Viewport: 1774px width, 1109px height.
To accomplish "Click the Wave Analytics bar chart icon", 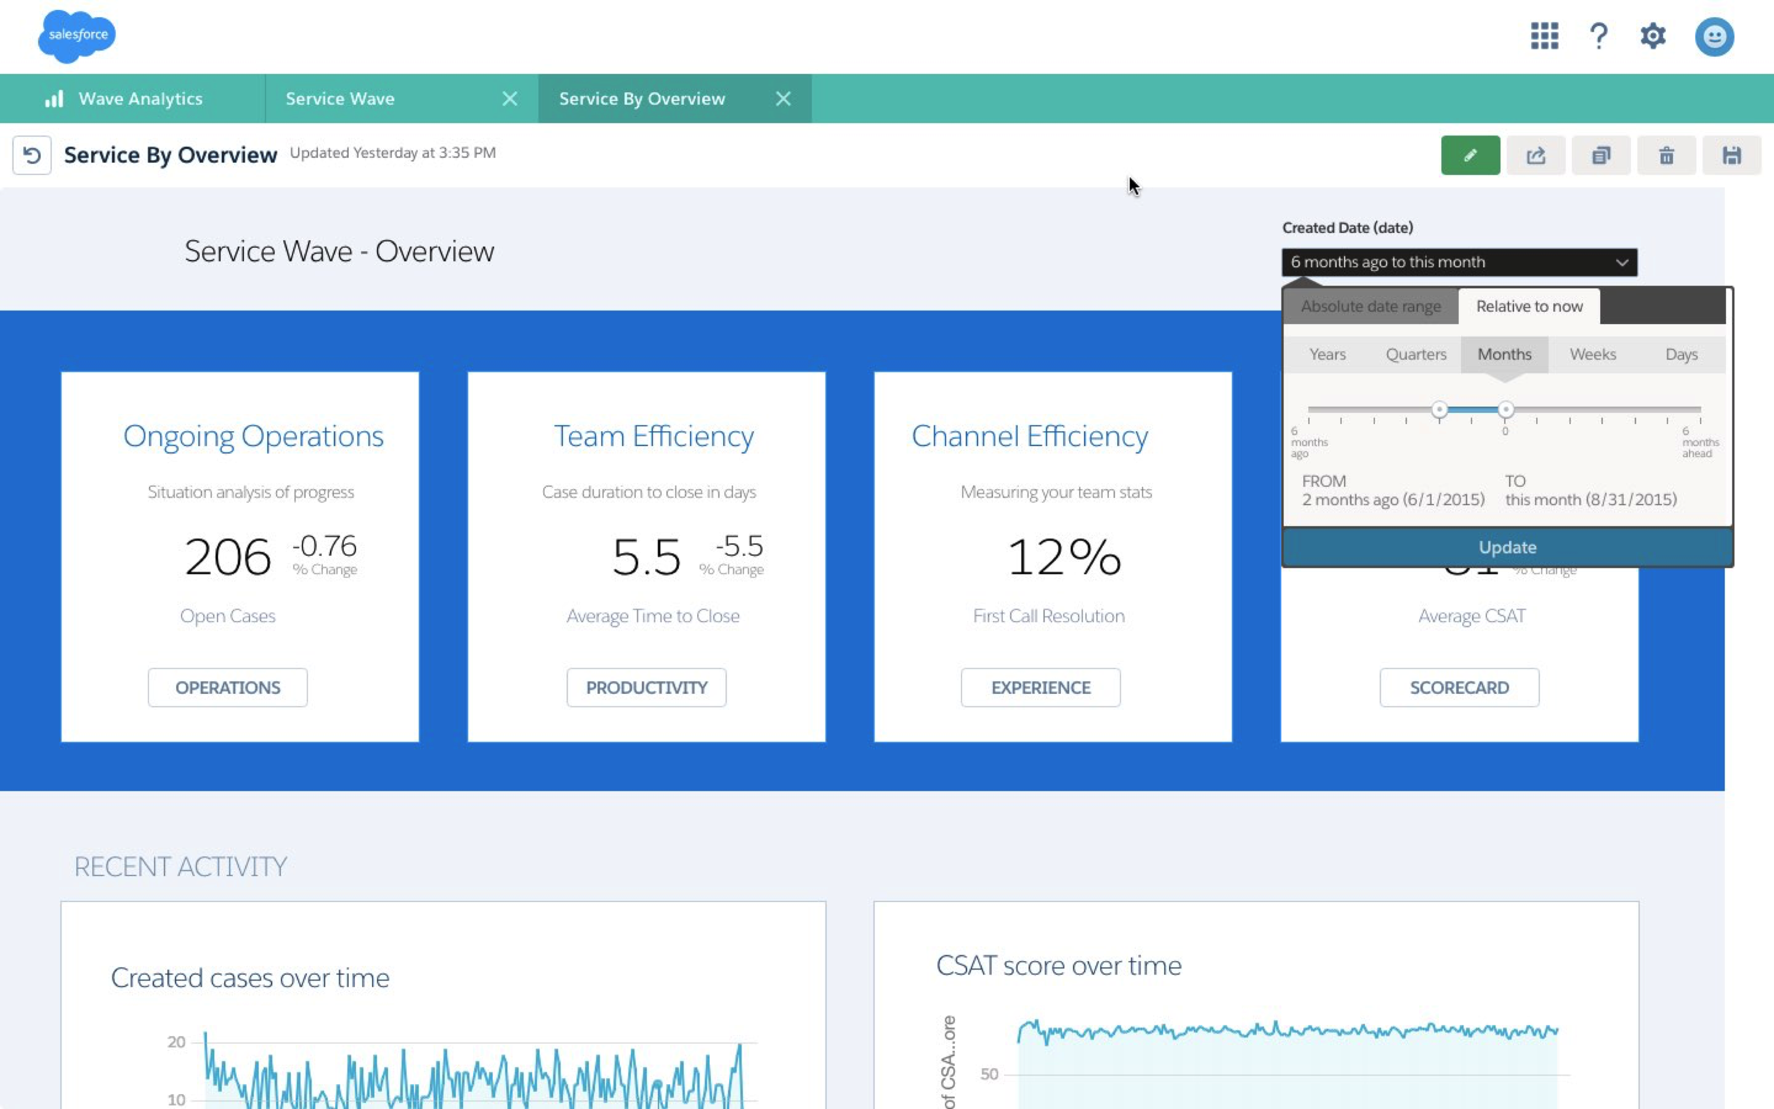I will point(54,98).
